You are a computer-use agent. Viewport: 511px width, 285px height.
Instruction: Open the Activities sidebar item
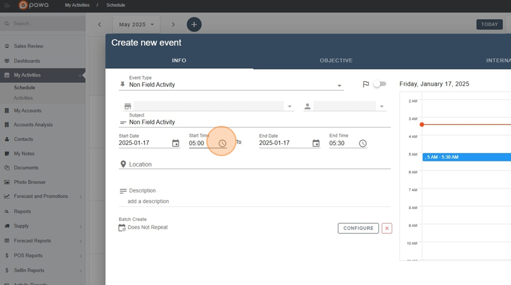tap(23, 98)
